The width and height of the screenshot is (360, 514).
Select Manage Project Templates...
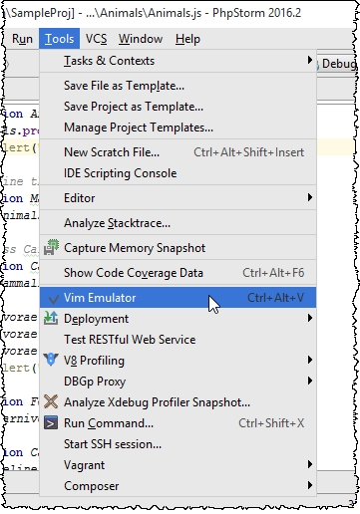click(x=178, y=128)
